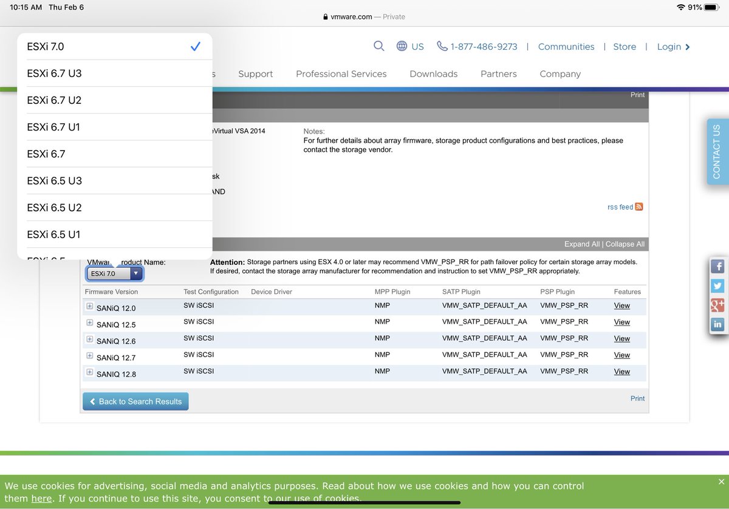This screenshot has height=509, width=729.
Task: Click the Firmware Version column header
Action: click(111, 292)
